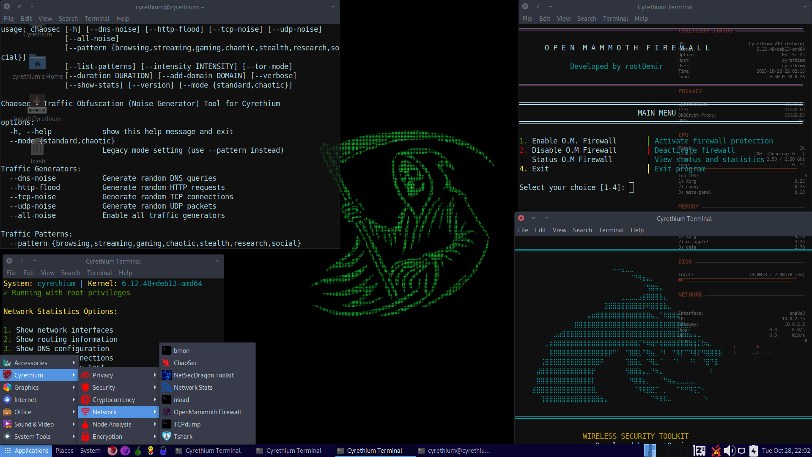Click the wired network tray icon
Screen dimensions: 812x457
[741, 451]
